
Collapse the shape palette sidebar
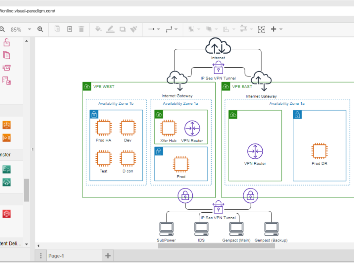coord(32,149)
